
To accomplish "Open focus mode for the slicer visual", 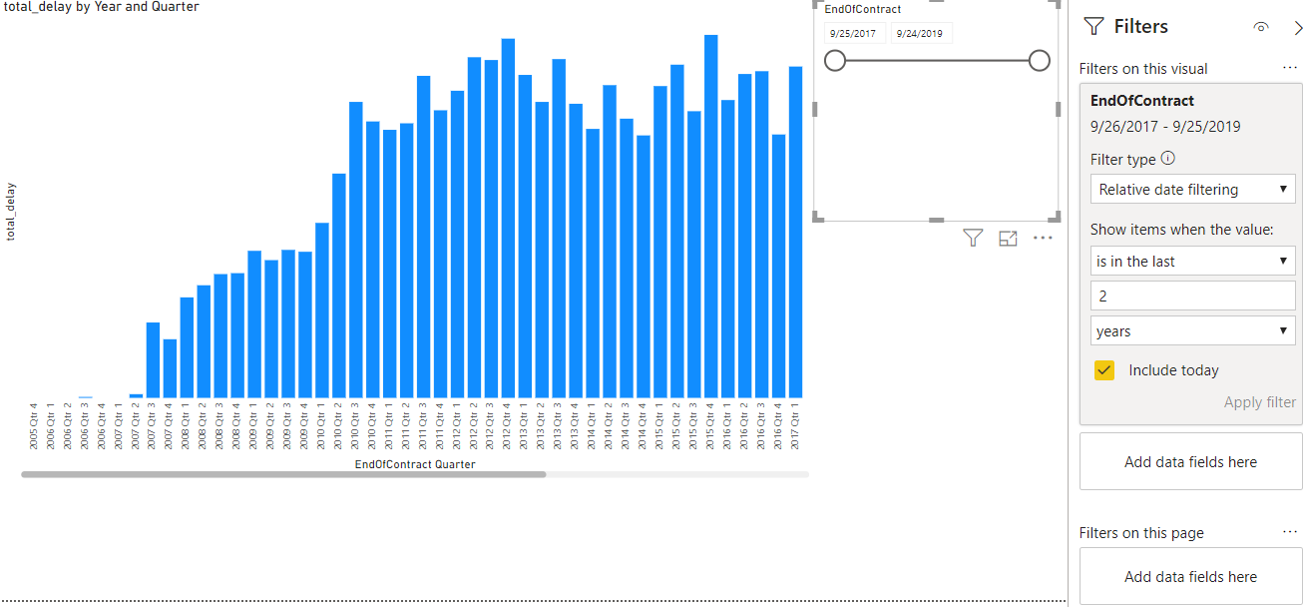I will point(1008,238).
